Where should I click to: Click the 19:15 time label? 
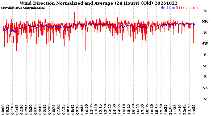pyautogui.click(x=156, y=110)
